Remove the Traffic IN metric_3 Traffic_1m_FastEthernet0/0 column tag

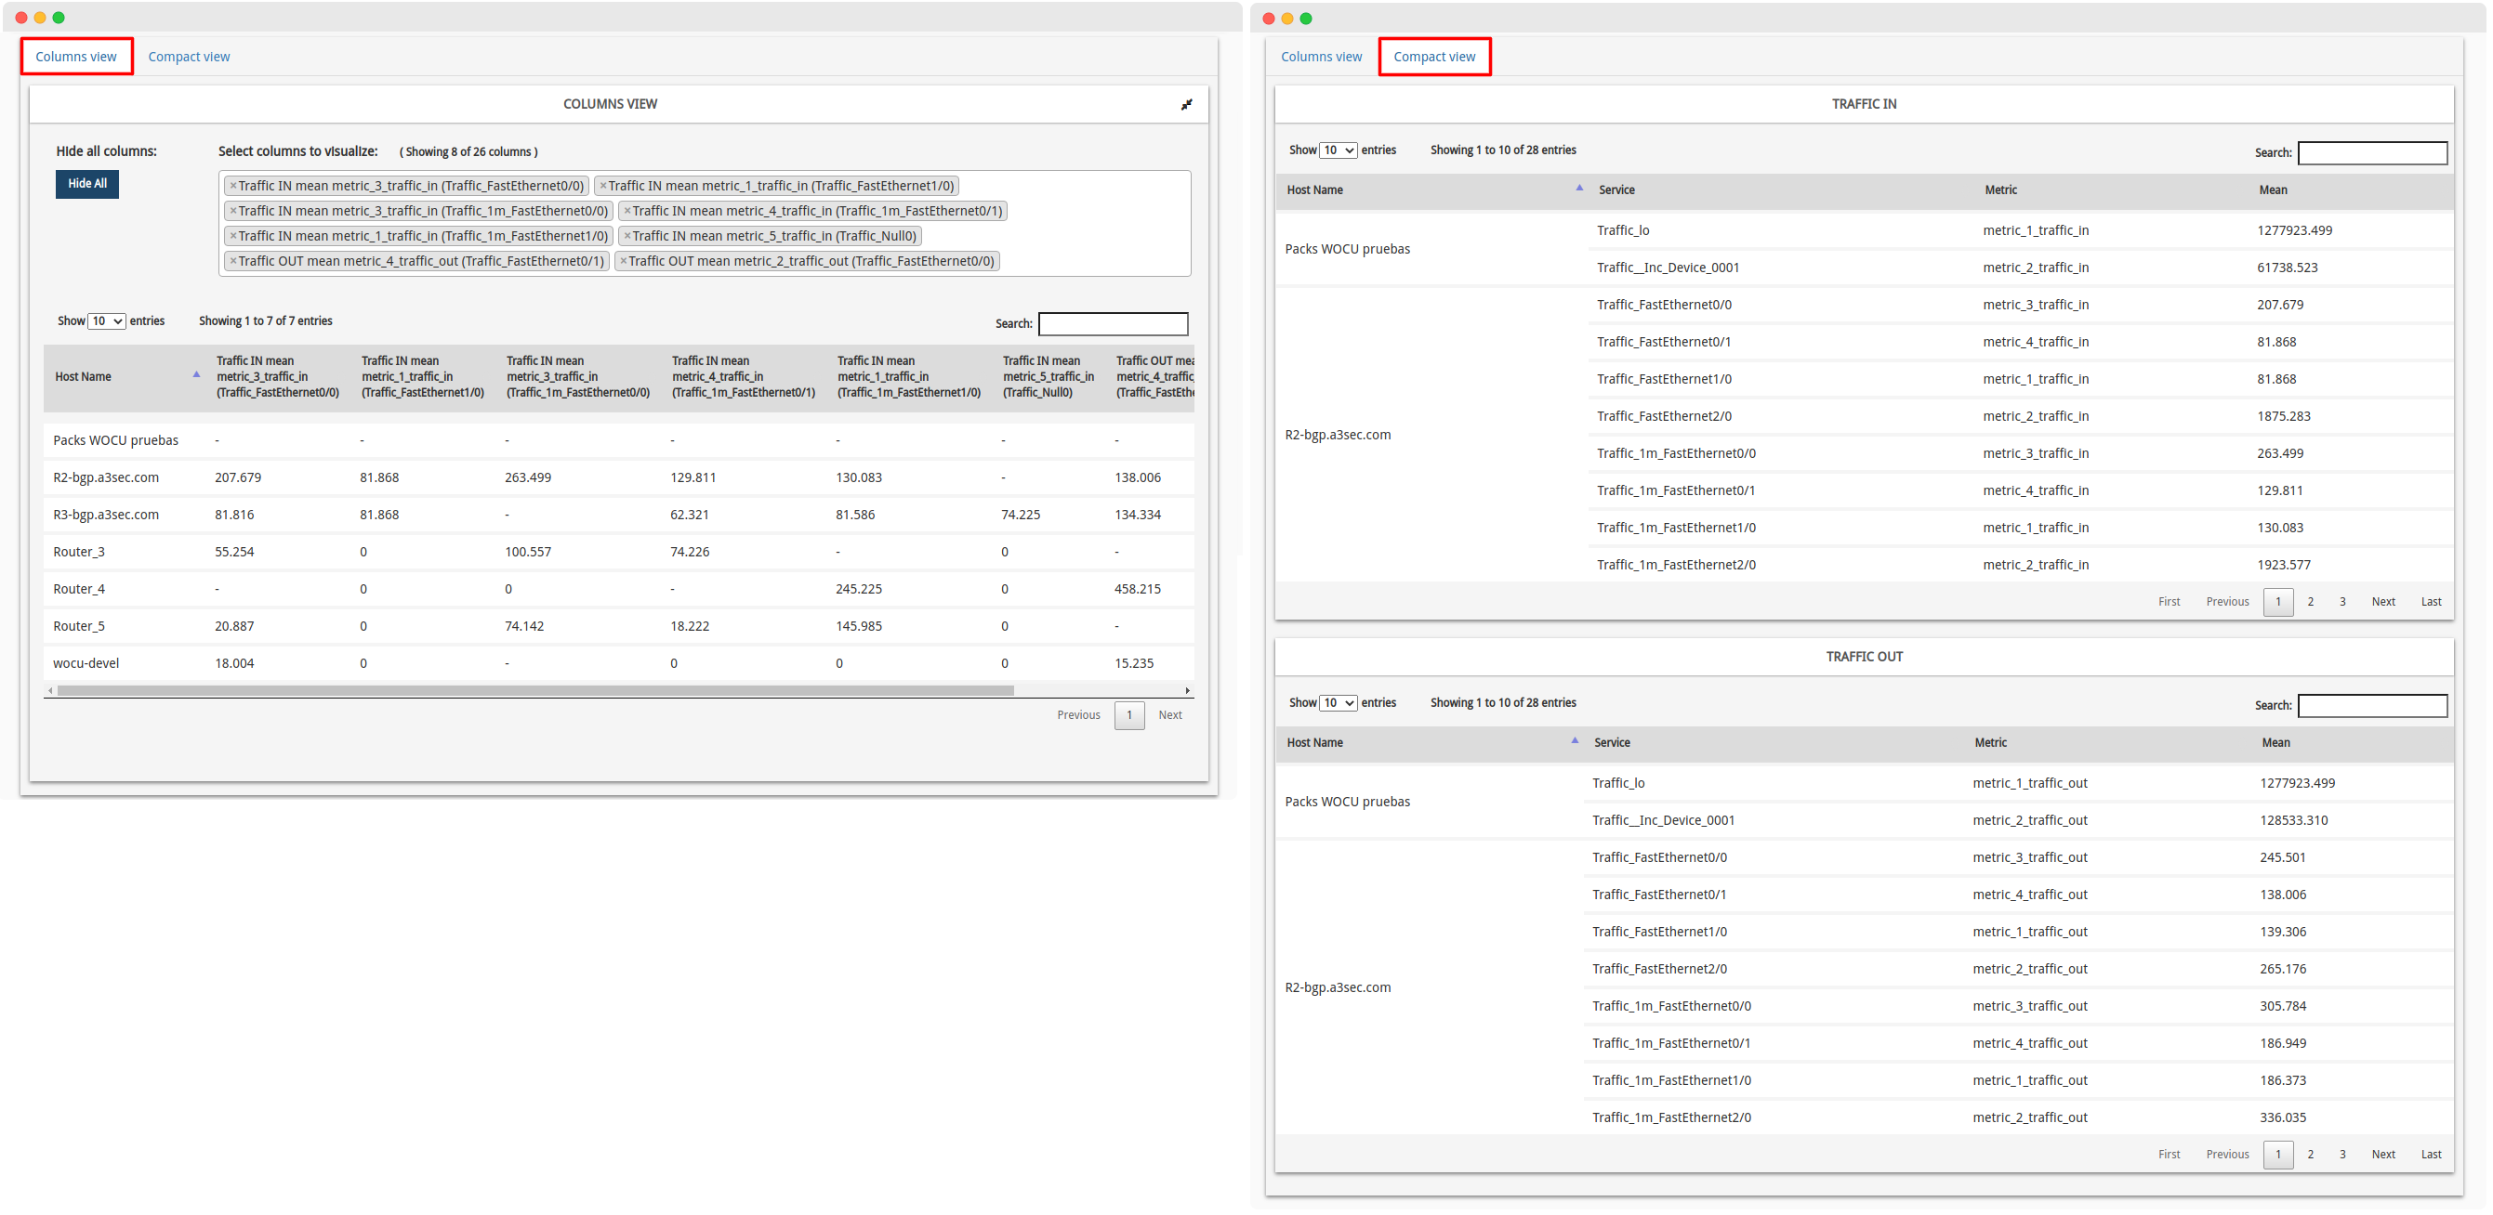coord(233,211)
